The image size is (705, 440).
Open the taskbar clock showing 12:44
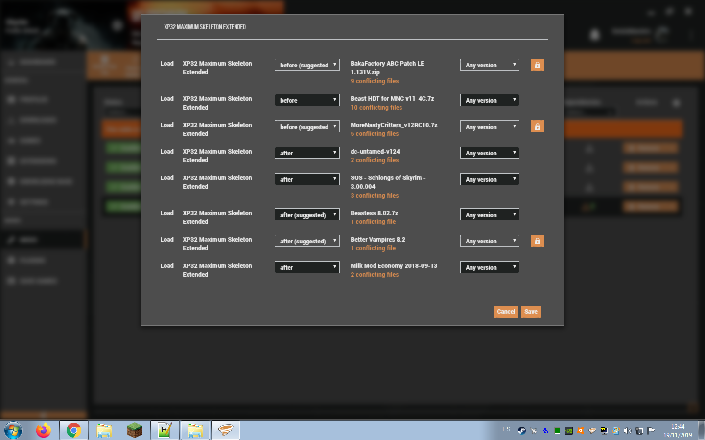(678, 431)
